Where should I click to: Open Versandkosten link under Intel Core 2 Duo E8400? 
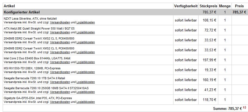click(x=60, y=62)
